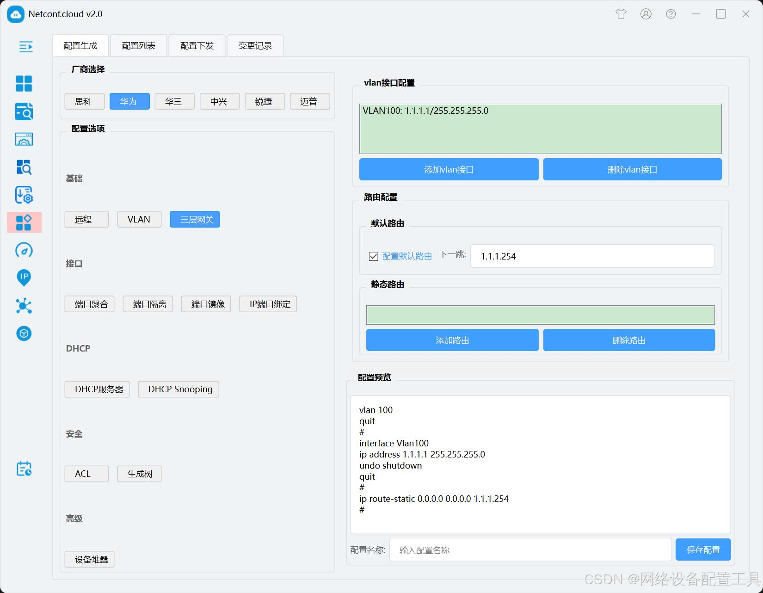Open the monitor dashboard icon in sidebar

[x=24, y=139]
